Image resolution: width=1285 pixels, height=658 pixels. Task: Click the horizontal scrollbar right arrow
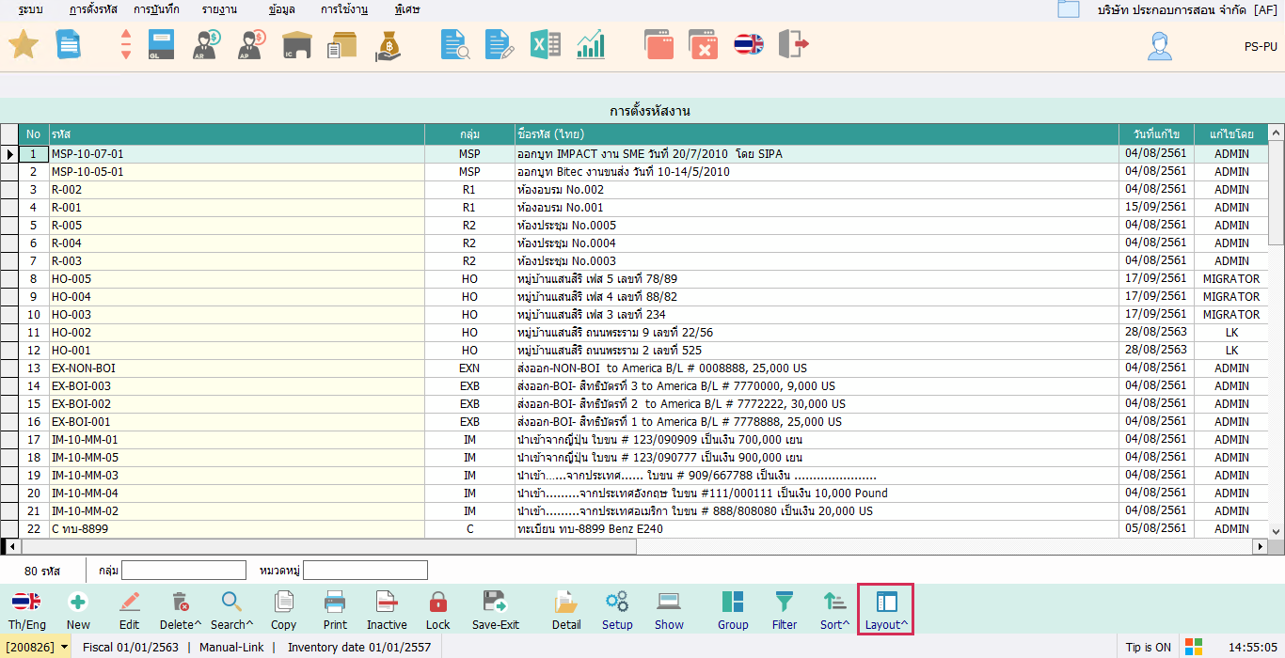point(1261,546)
